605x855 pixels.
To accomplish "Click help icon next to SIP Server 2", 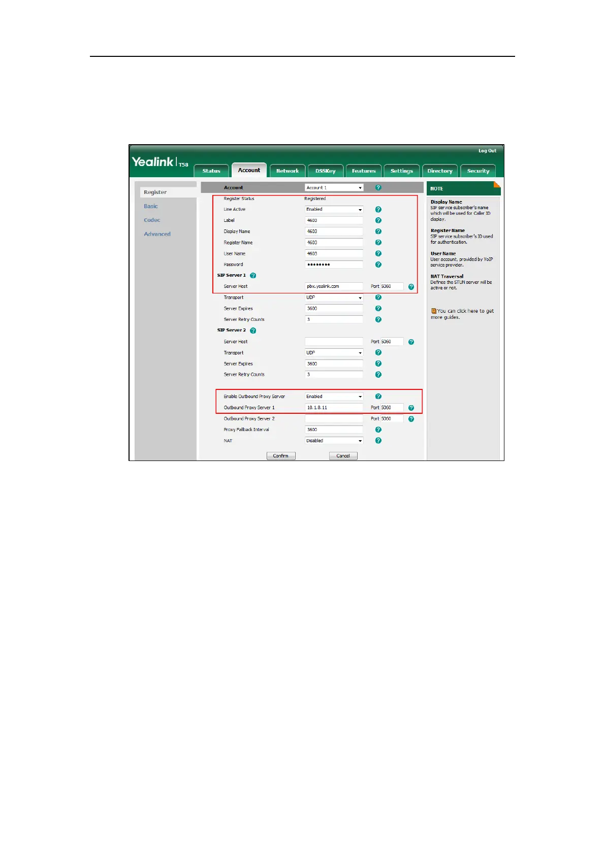I will 253,331.
